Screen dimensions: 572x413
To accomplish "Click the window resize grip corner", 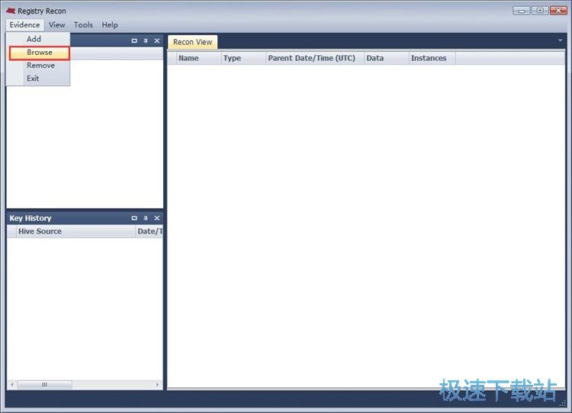I will point(563,403).
